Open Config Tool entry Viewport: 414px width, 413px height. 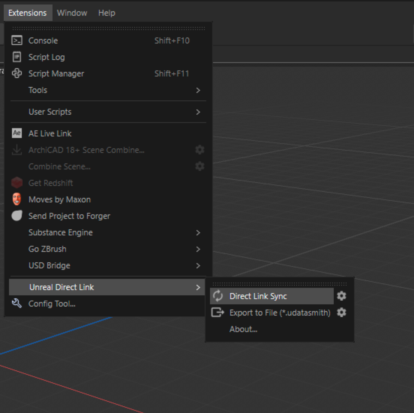pyautogui.click(x=108, y=304)
